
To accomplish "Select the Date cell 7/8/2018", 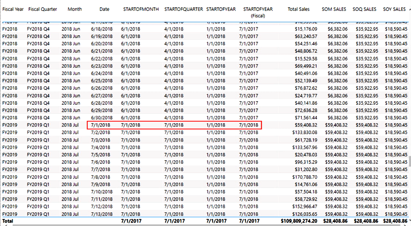I will coord(101,177).
